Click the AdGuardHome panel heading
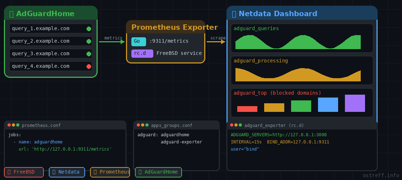Image resolution: width=402 pixels, height=180 pixels. click(45, 14)
